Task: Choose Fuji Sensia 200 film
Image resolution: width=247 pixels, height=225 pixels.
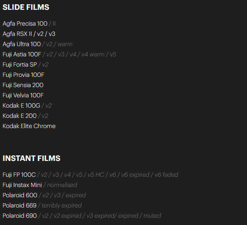Action: 23,85
